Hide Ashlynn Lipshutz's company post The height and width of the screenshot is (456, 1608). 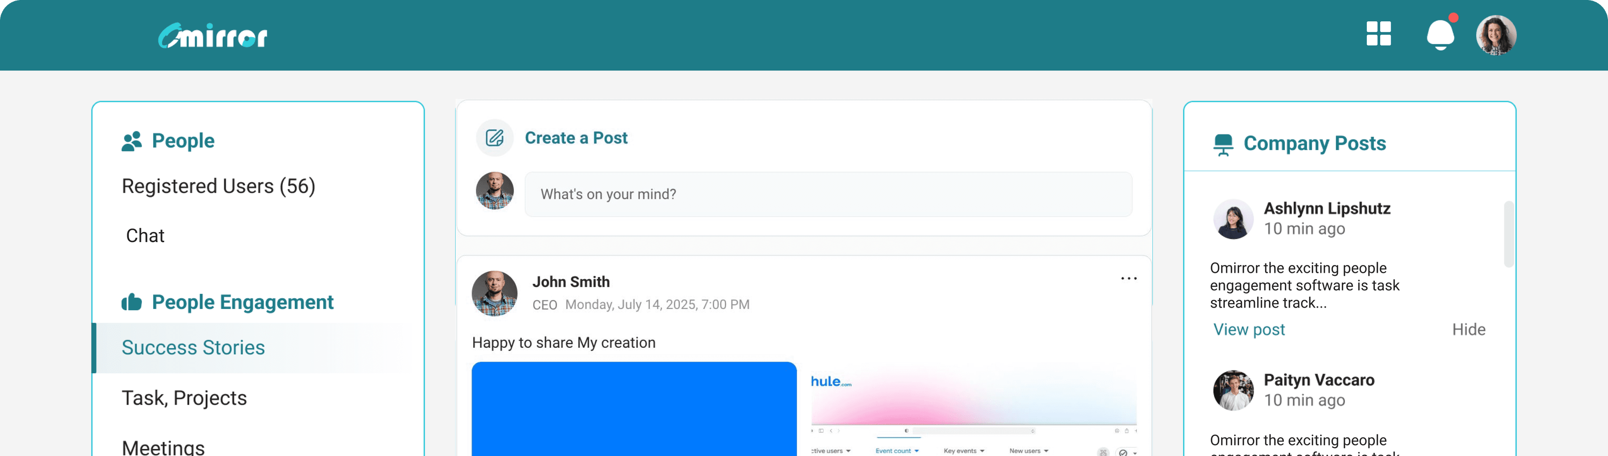coord(1468,329)
